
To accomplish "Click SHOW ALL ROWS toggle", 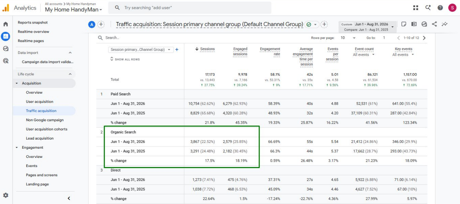I will click(125, 59).
